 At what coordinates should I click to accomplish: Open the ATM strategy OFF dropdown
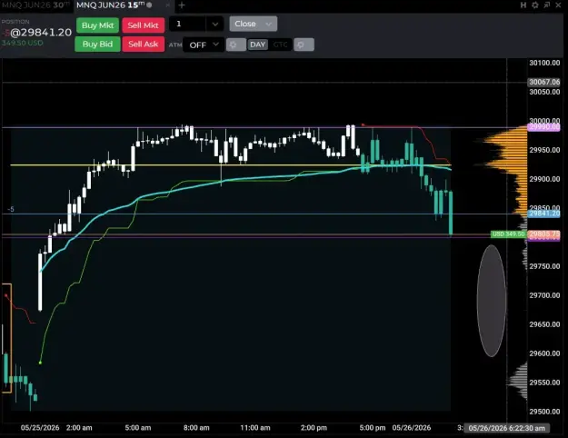204,45
